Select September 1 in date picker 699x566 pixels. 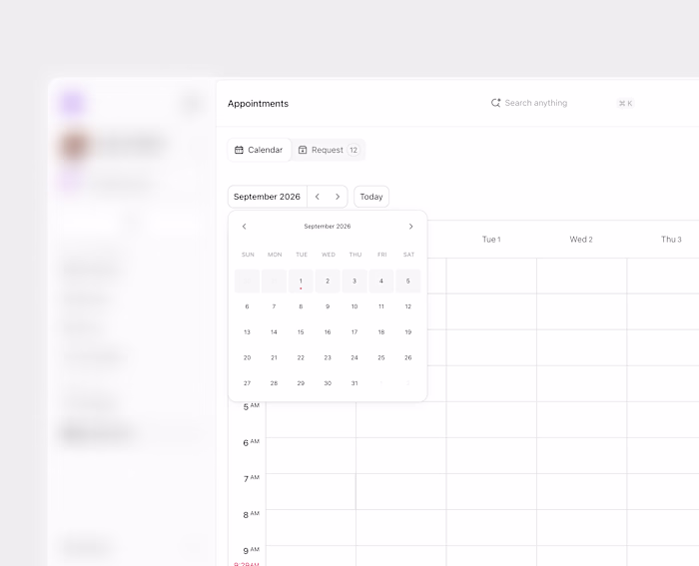coord(301,282)
